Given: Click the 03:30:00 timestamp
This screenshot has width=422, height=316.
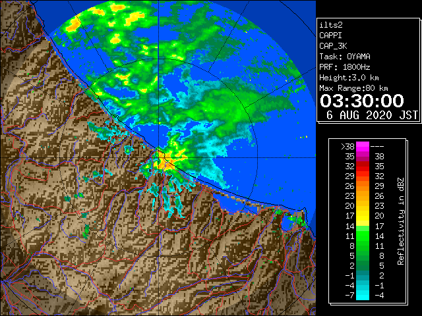Looking at the screenshot, I should pos(362,101).
